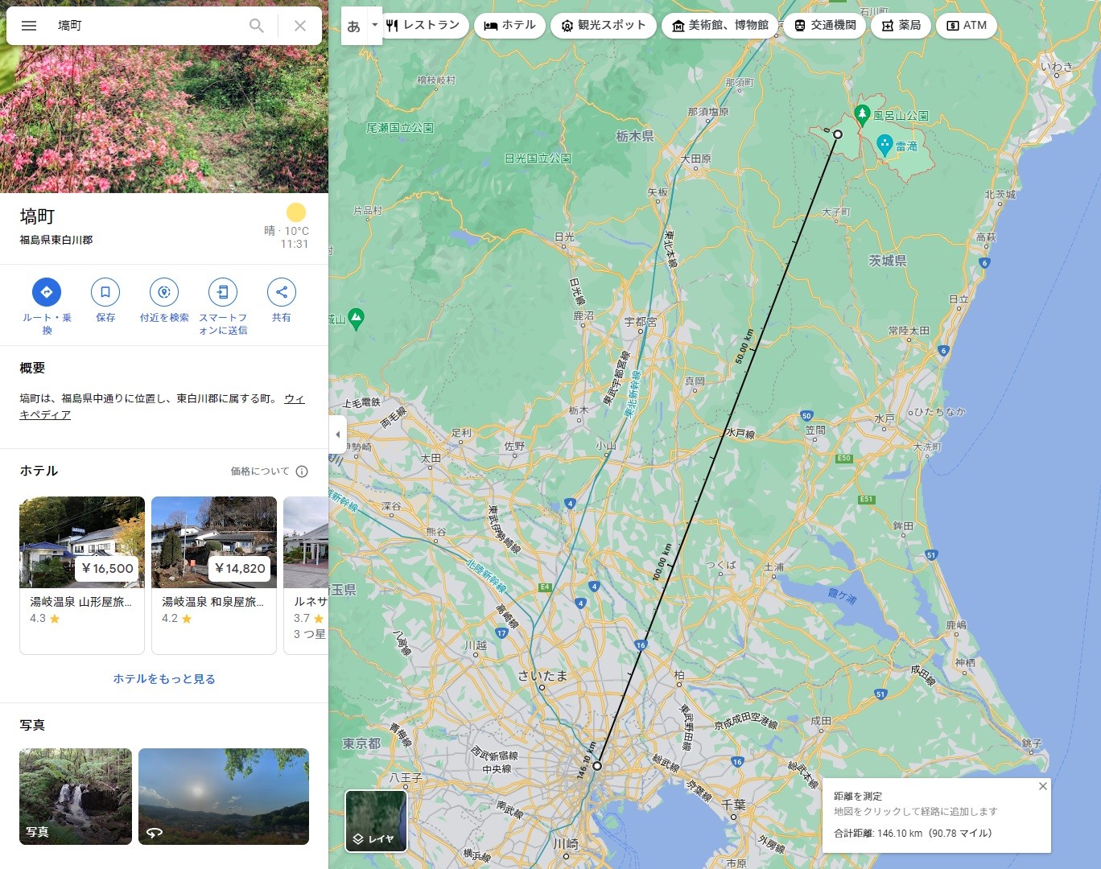Viewport: 1101px width, 869px height.
Task: Click the 共有 share icon
Action: click(281, 292)
